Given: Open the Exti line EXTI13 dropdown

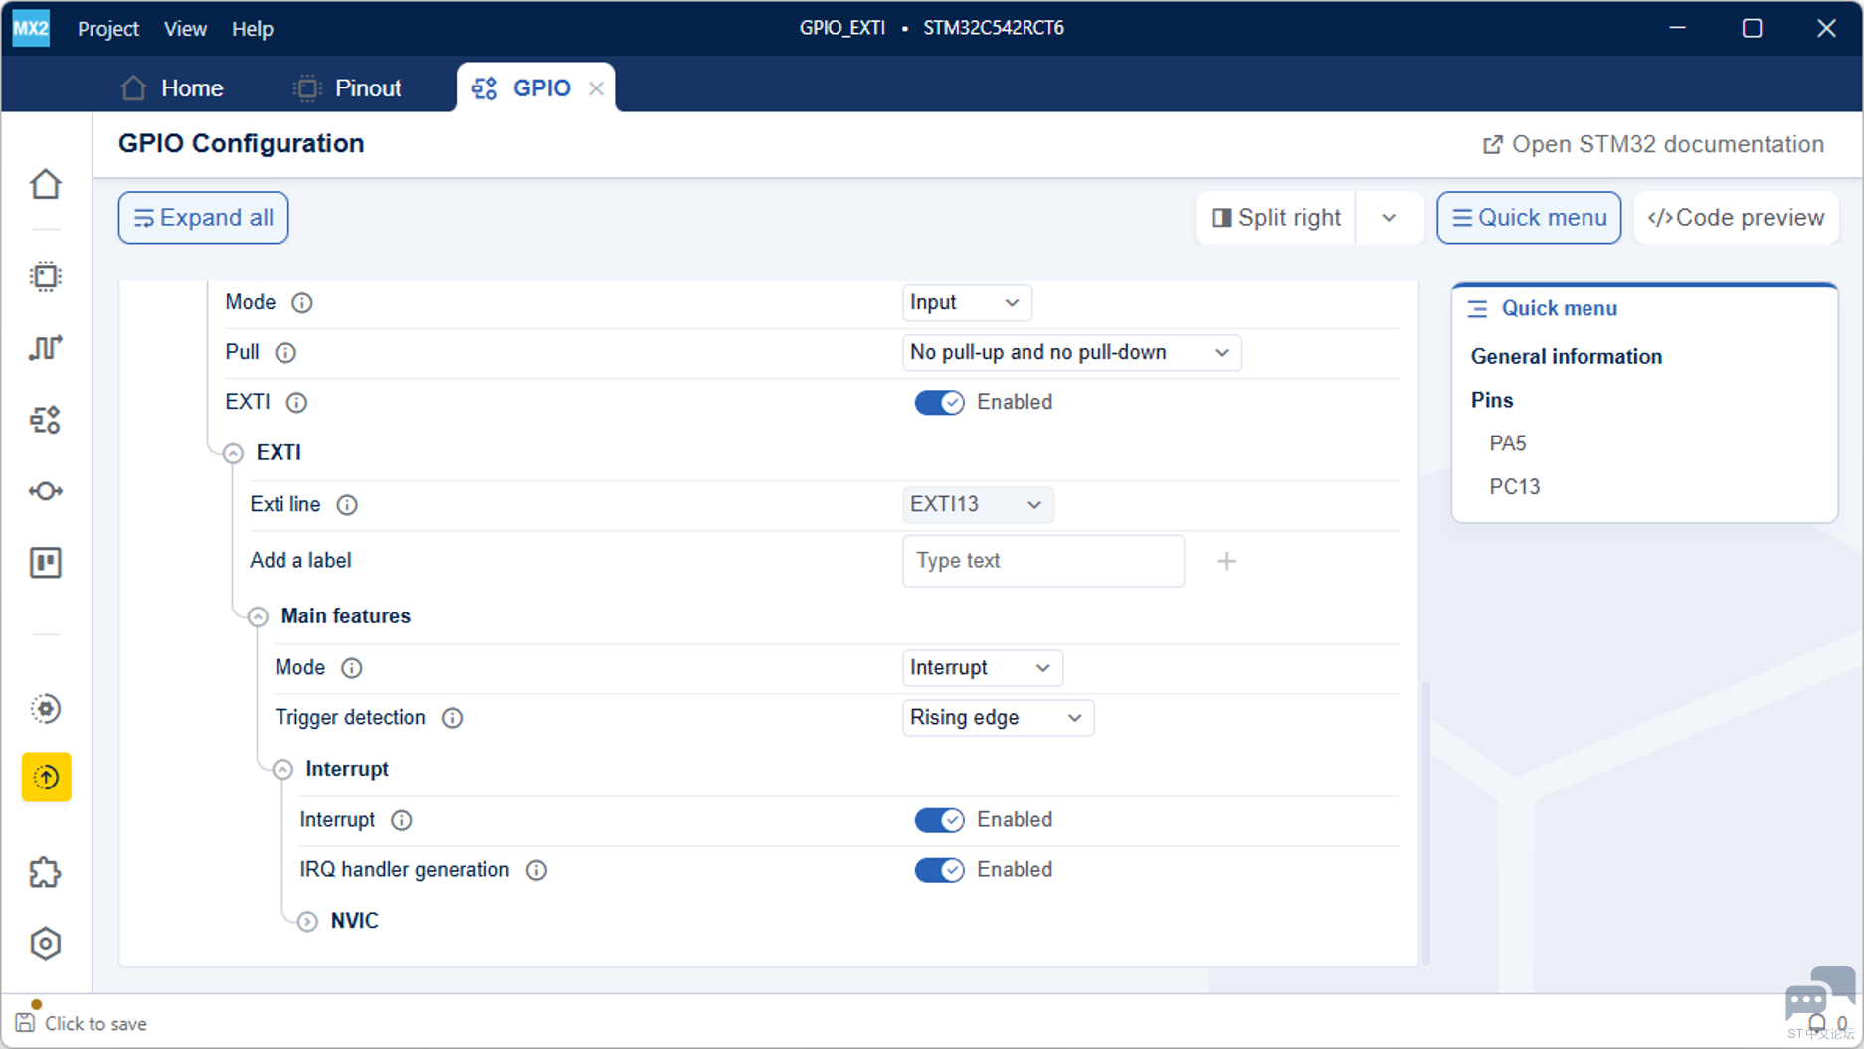Looking at the screenshot, I should (x=978, y=505).
